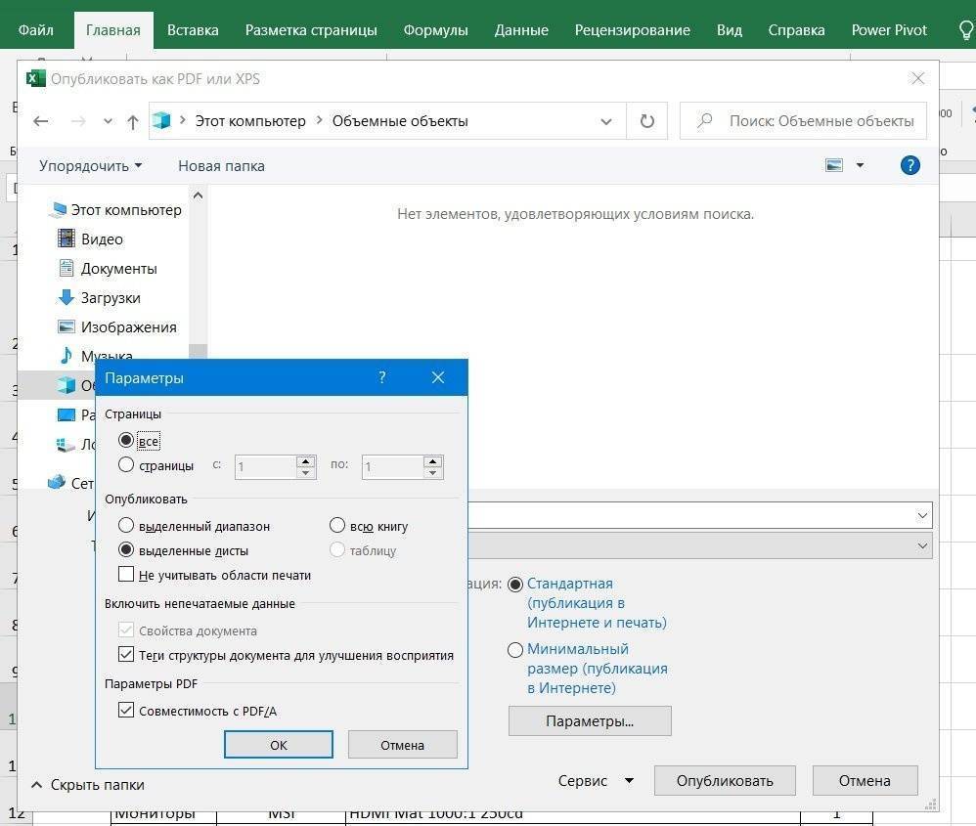Click the change view thumbnails icon
Screen dimensions: 976x826
click(x=836, y=165)
